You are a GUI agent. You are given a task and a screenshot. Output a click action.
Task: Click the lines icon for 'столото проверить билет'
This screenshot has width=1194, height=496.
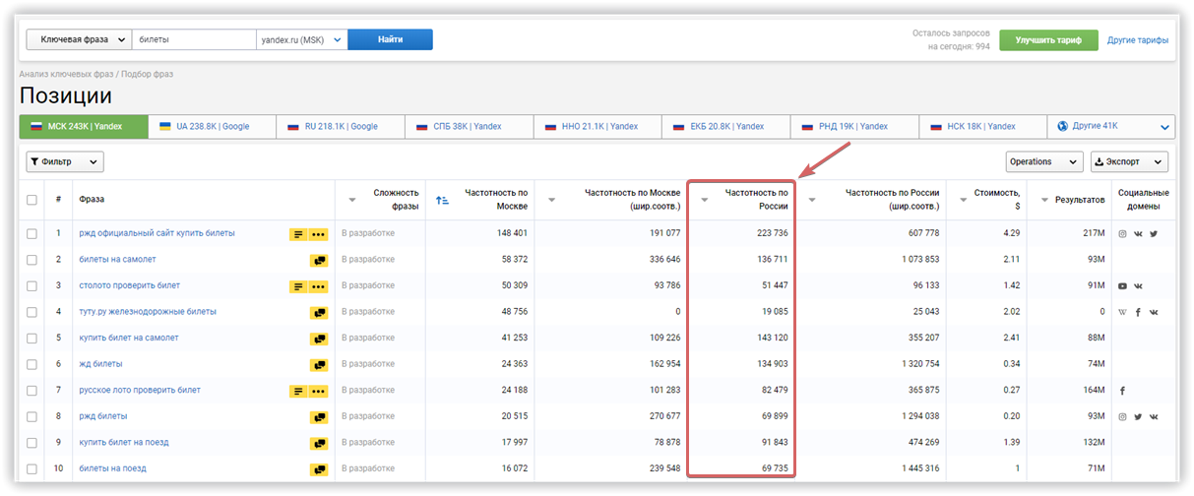pyautogui.click(x=298, y=286)
